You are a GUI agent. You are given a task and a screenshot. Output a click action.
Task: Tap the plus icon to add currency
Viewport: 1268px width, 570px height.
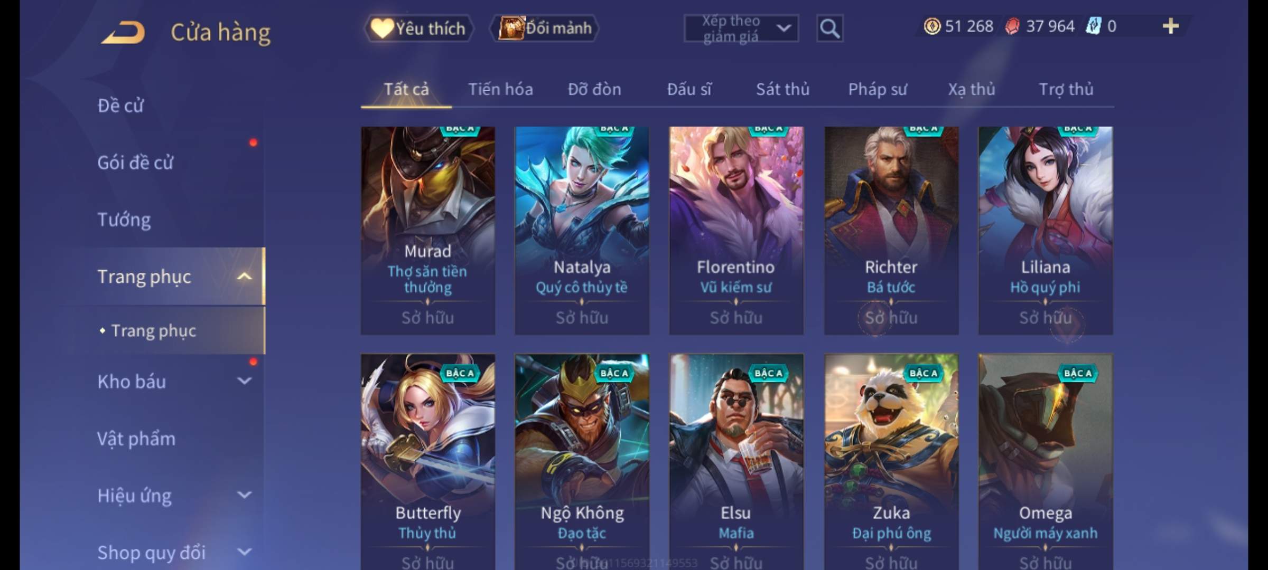[x=1171, y=26]
